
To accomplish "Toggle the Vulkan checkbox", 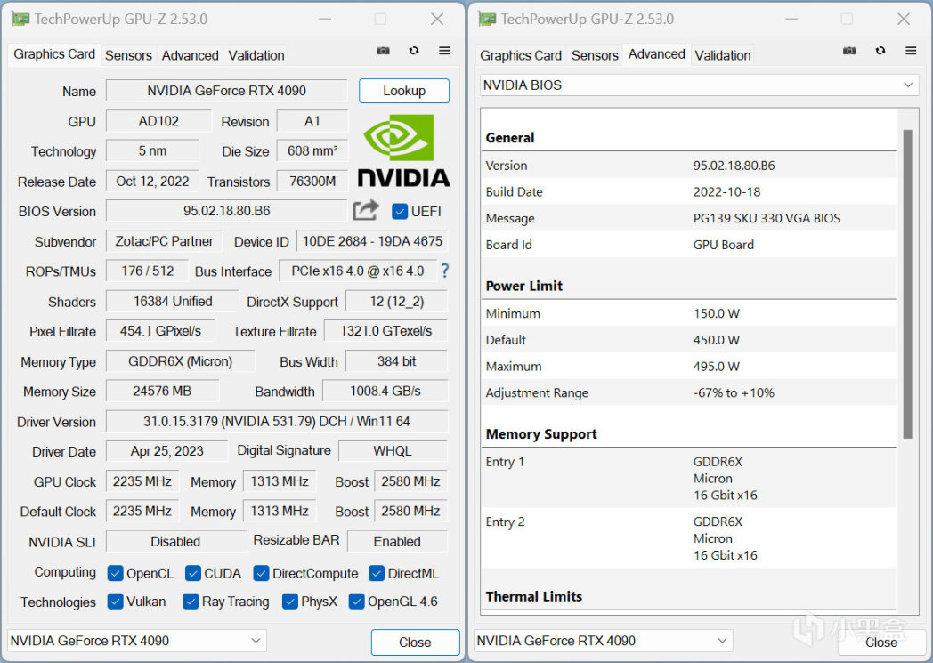I will 115,602.
